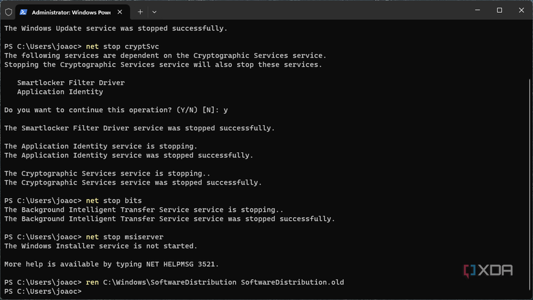The width and height of the screenshot is (533, 300).
Task: Open a new terminal tab with plus
Action: pyautogui.click(x=140, y=12)
